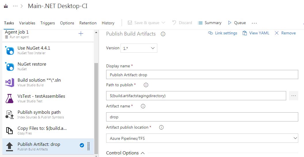Click the Summary list icon
The image size is (304, 157).
coord(200,23)
